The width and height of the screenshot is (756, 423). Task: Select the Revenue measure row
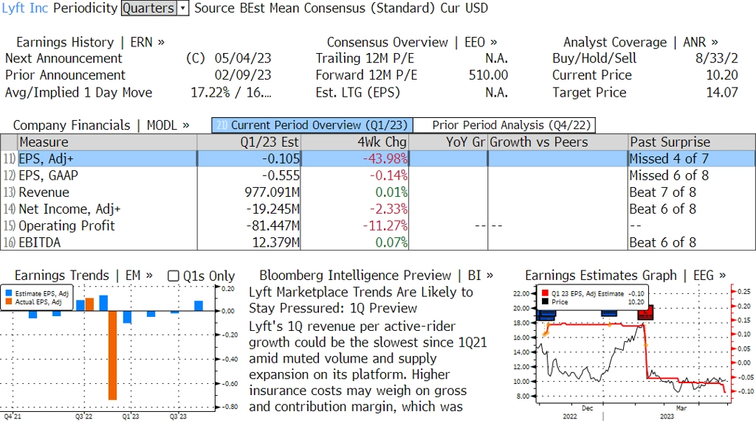click(378, 192)
